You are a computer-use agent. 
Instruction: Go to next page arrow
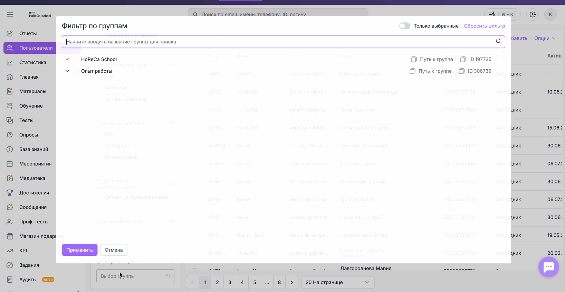click(292, 282)
